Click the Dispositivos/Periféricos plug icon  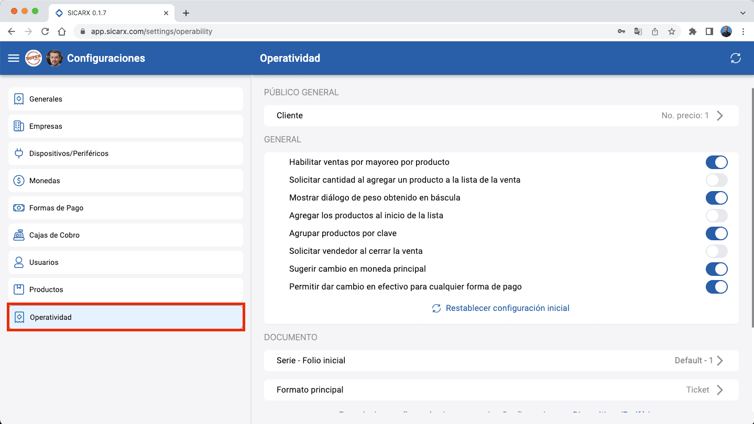pyautogui.click(x=19, y=153)
